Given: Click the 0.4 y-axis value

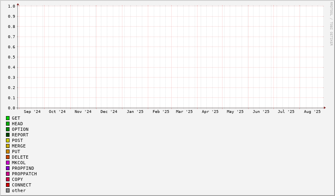Looking at the screenshot, I should [12, 67].
